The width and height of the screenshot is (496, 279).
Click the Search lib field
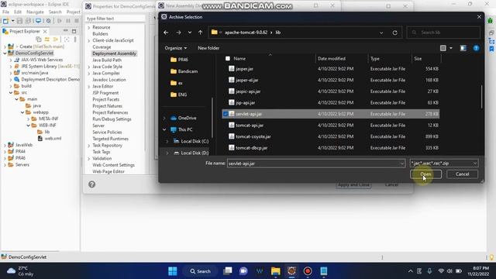[x=443, y=33]
